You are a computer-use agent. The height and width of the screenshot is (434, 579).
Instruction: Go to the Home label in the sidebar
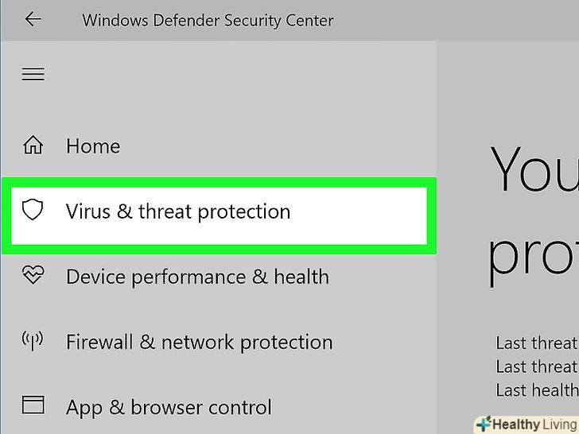tap(93, 146)
